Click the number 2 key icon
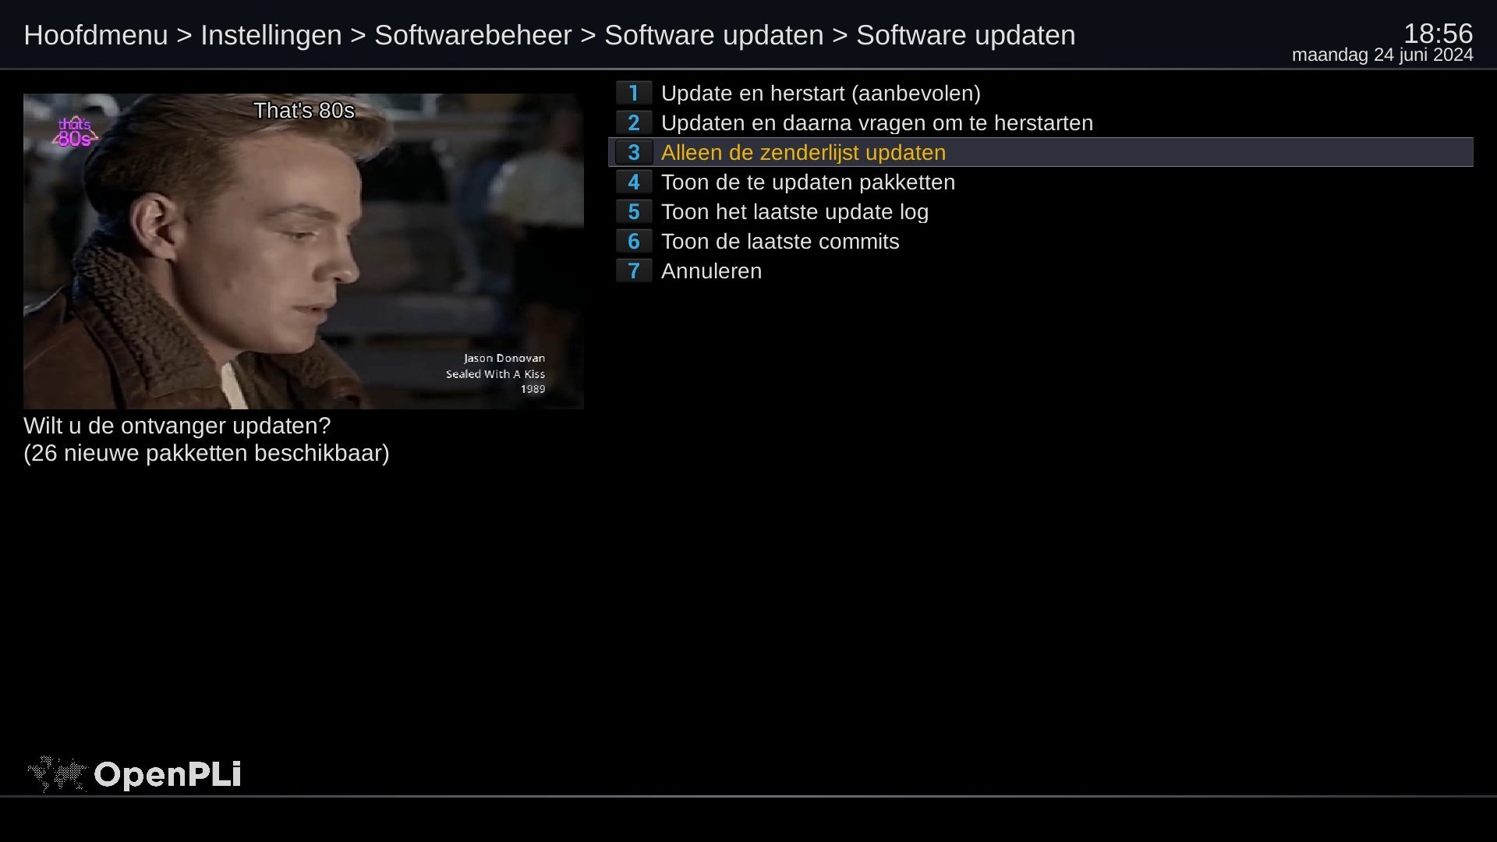The height and width of the screenshot is (842, 1497). [x=633, y=123]
